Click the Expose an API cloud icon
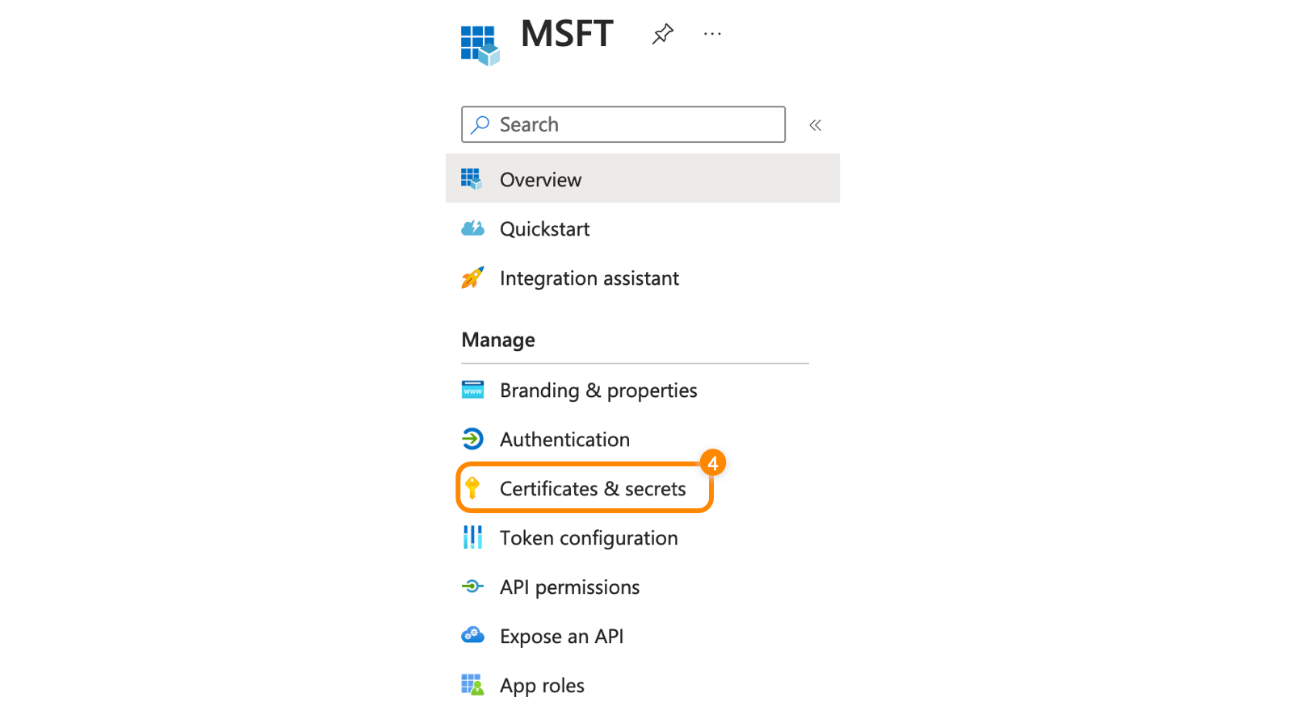Image resolution: width=1292 pixels, height=710 pixels. pyautogui.click(x=472, y=635)
